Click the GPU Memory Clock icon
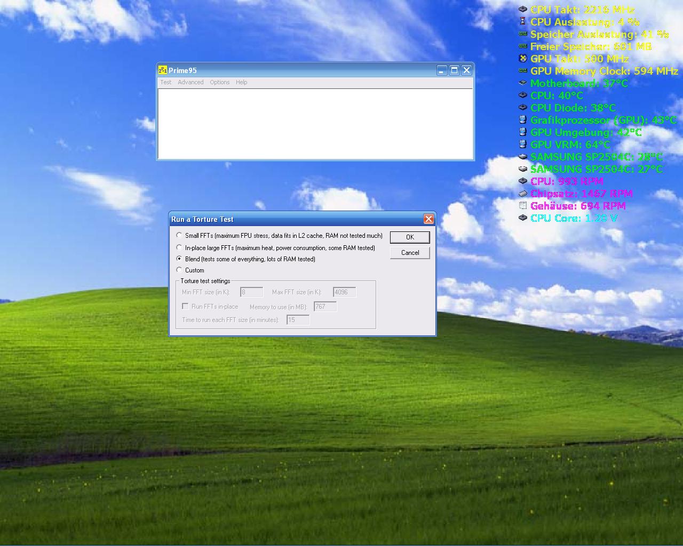 coord(523,70)
